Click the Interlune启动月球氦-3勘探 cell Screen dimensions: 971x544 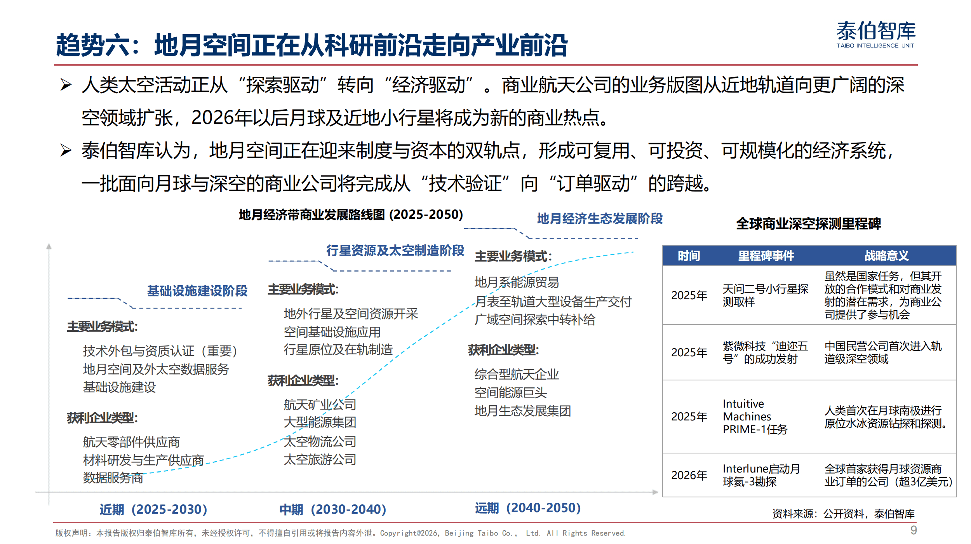tap(761, 475)
